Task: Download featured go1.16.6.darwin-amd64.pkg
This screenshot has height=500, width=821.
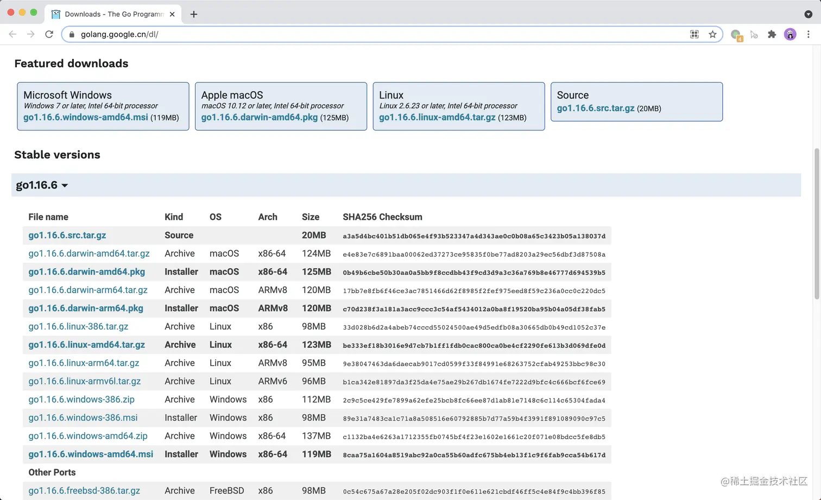Action: (x=259, y=117)
